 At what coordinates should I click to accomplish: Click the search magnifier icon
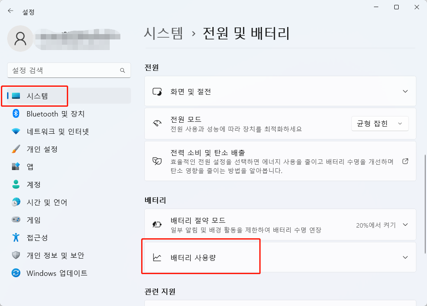point(123,70)
